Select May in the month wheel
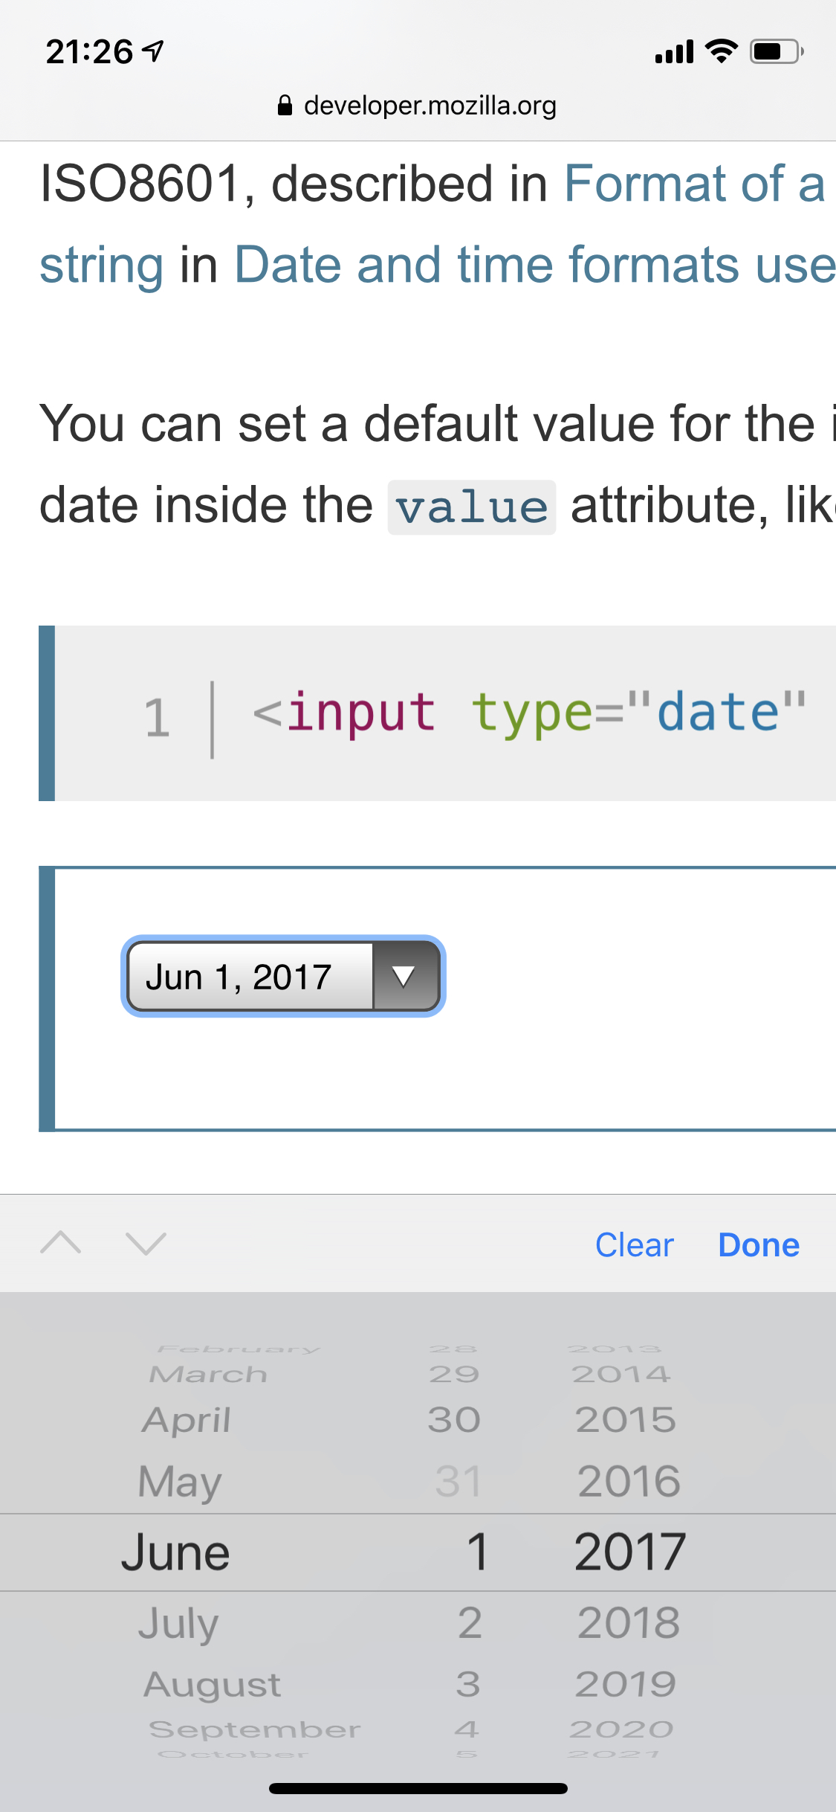 180,1481
